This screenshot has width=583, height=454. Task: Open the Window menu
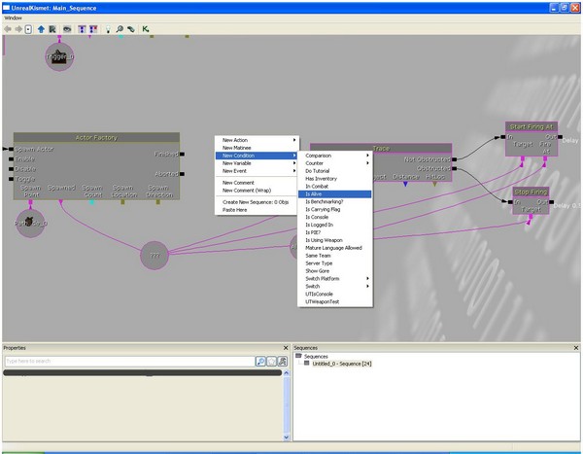(x=13, y=17)
